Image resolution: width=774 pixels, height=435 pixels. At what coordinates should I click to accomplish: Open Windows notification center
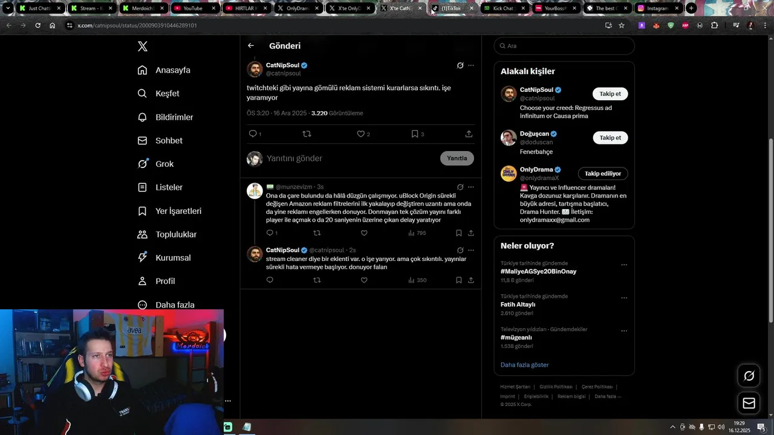[761, 427]
